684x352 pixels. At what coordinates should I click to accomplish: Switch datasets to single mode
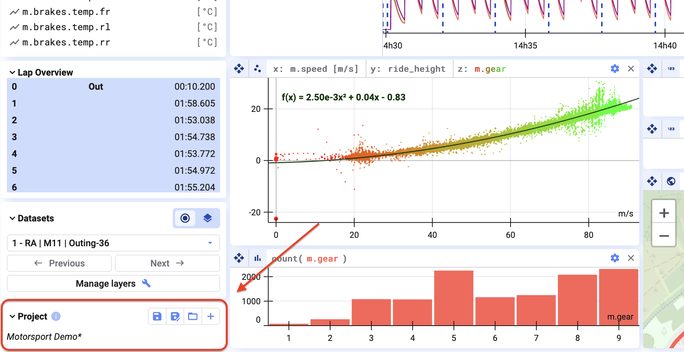(x=185, y=218)
